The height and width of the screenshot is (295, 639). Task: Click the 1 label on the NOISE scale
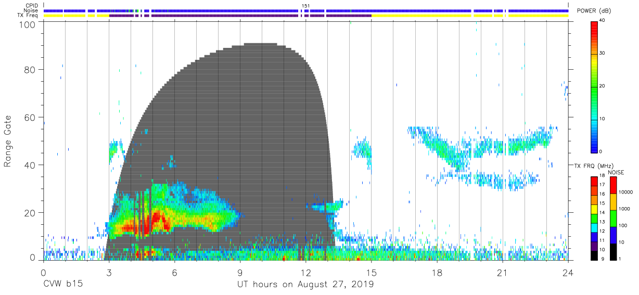[x=620, y=259]
